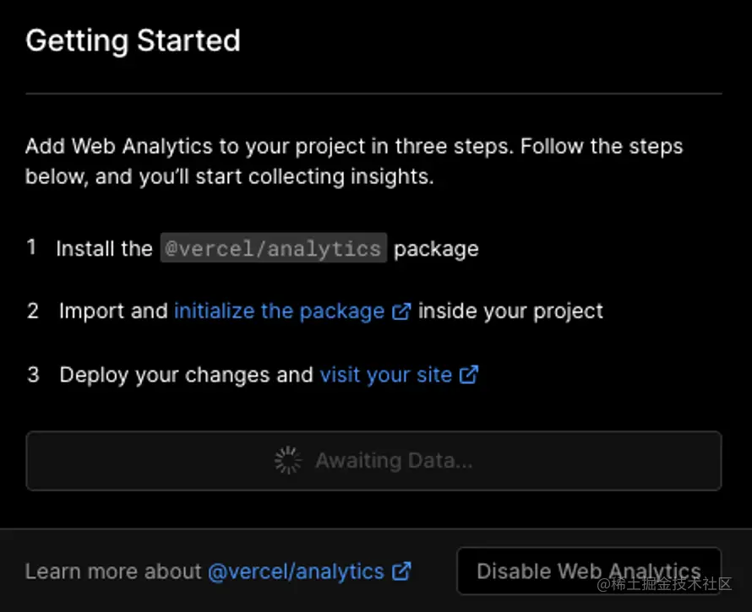The height and width of the screenshot is (612, 752).
Task: Click the step number 2
Action: point(32,311)
